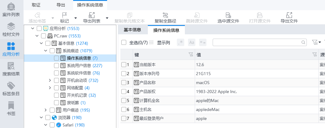Open 检材文件 sidebar section

[11, 29]
